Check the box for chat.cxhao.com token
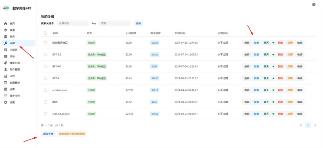Viewport: 323px width, 148px height. 45,114
